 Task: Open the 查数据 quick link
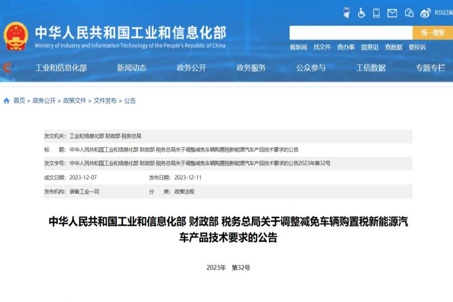pos(393,47)
